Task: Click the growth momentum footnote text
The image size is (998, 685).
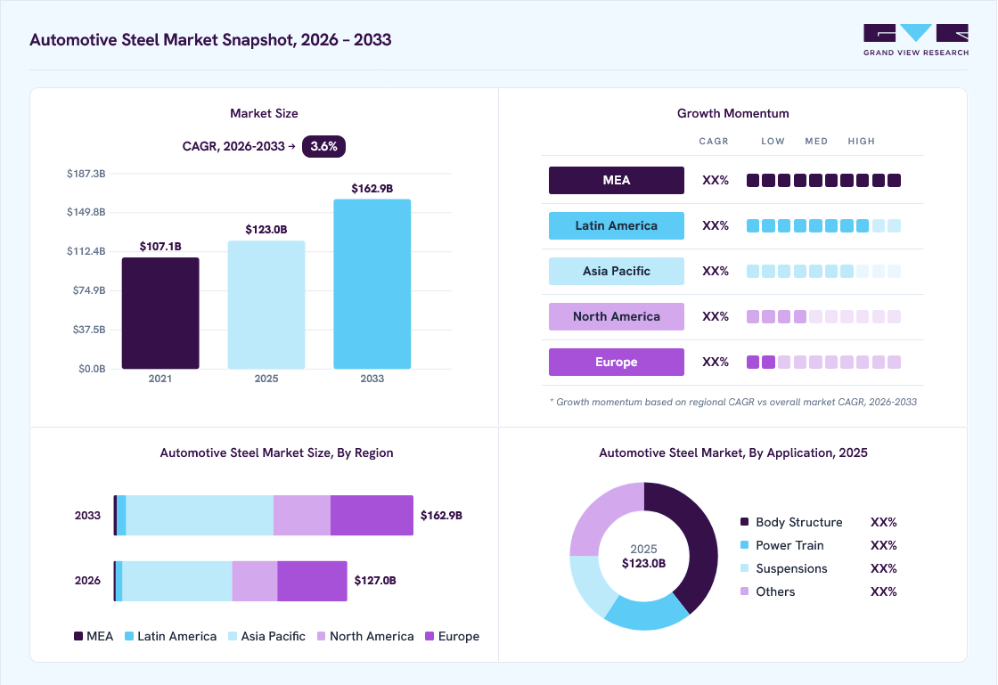Action: [x=733, y=402]
